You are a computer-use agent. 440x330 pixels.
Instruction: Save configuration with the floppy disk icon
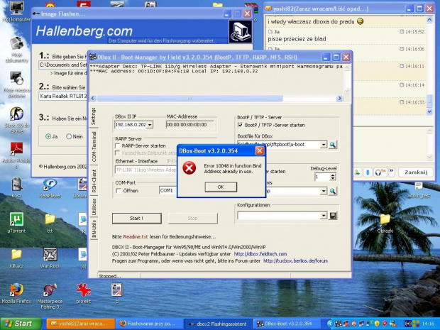coord(333,216)
